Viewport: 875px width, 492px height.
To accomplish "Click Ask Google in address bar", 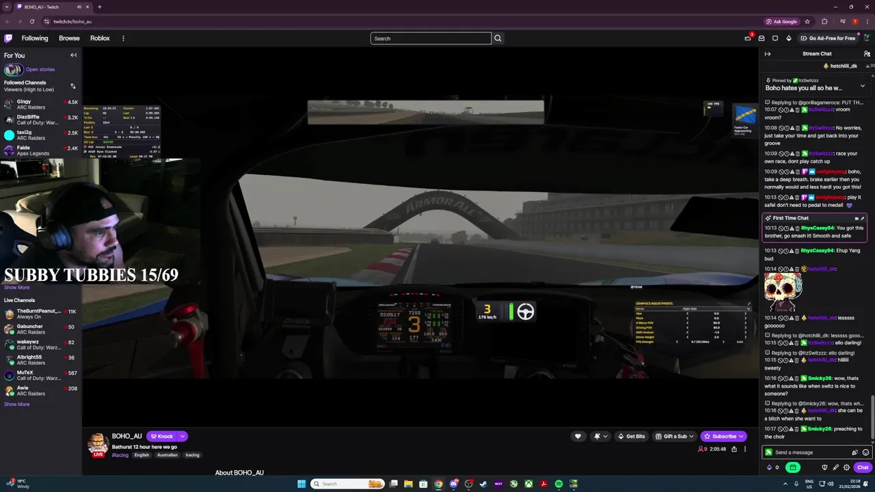I will [x=782, y=21].
